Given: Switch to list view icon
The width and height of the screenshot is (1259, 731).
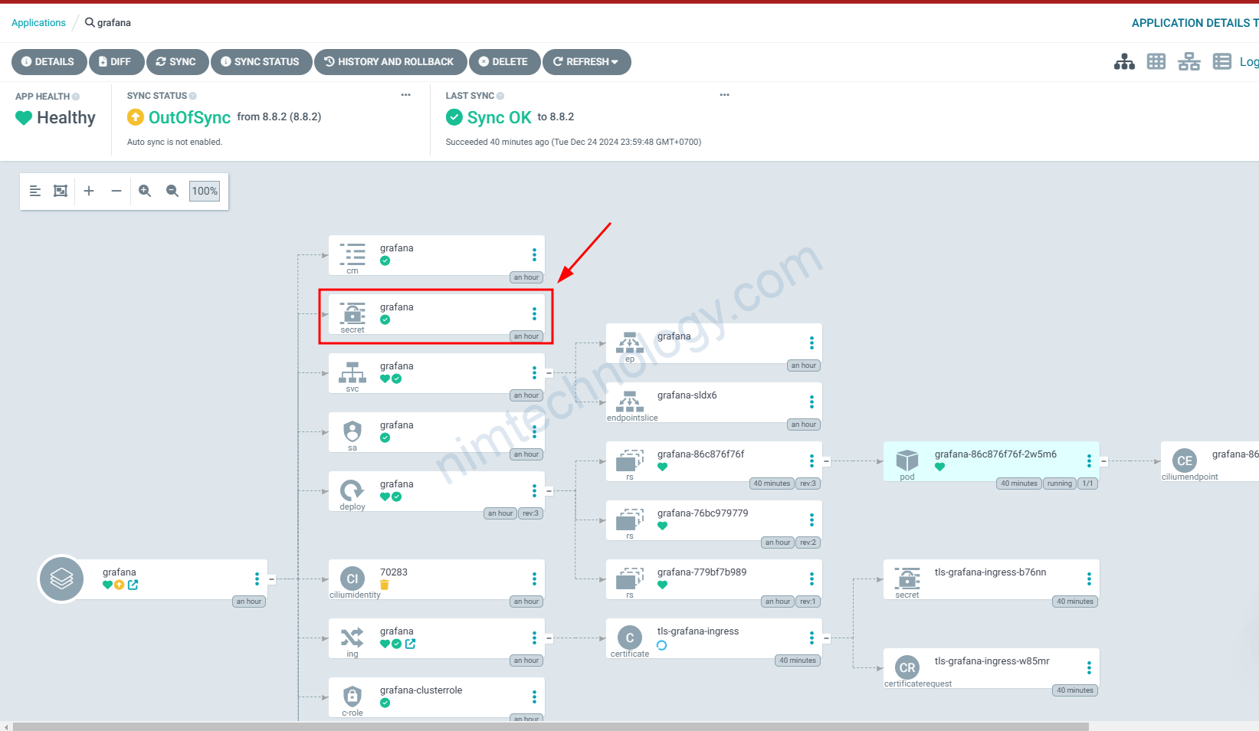Looking at the screenshot, I should pos(1222,62).
